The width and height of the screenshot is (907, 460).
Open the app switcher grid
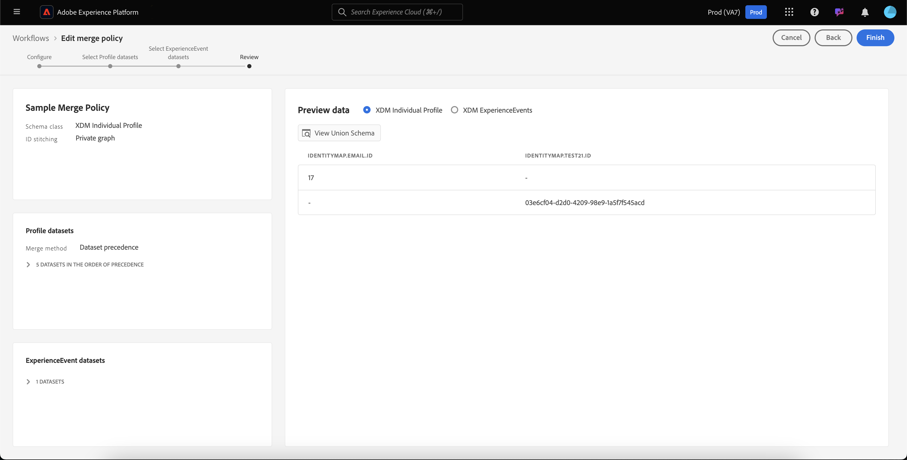pos(789,12)
